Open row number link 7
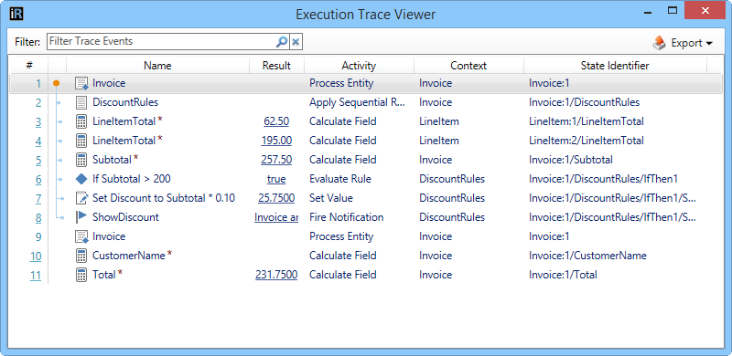732x356 pixels. [x=38, y=199]
